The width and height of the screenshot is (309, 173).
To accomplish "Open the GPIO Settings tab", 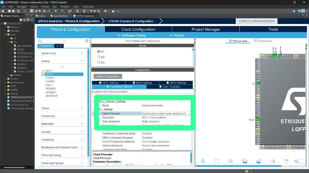I will 176,83.
